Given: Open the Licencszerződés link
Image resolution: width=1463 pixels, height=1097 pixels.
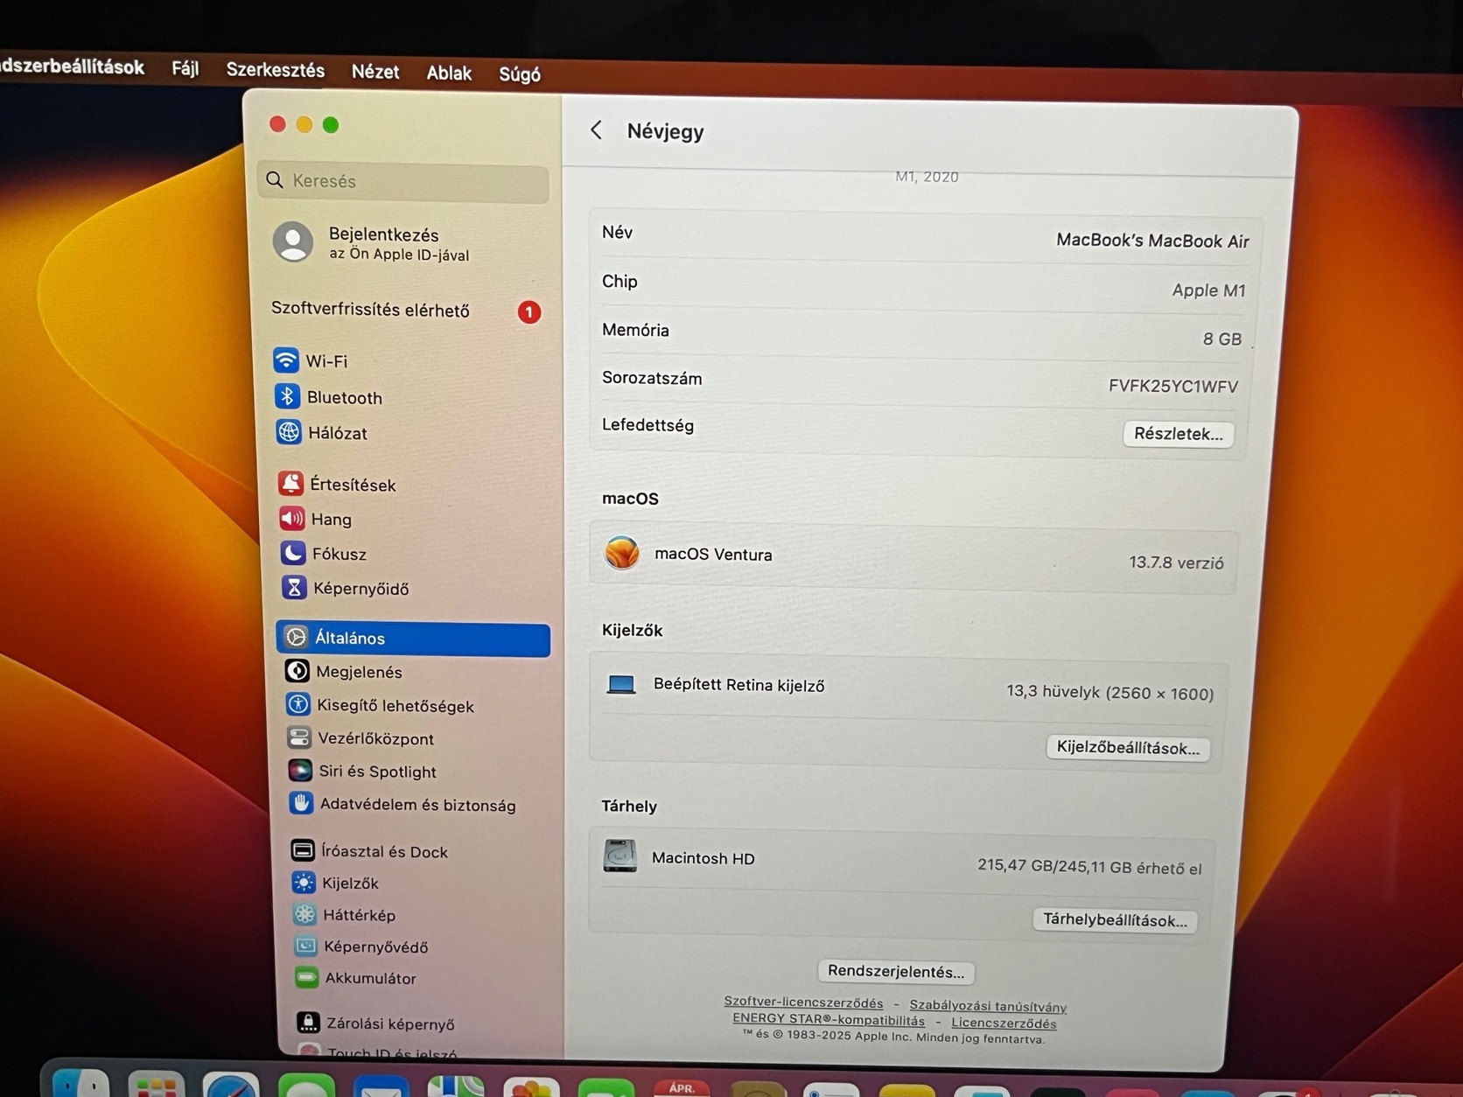Looking at the screenshot, I should pyautogui.click(x=1004, y=1023).
